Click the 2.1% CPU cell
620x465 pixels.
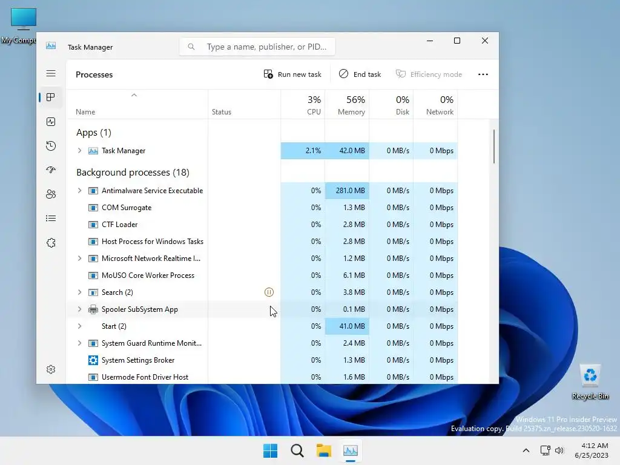(303, 151)
